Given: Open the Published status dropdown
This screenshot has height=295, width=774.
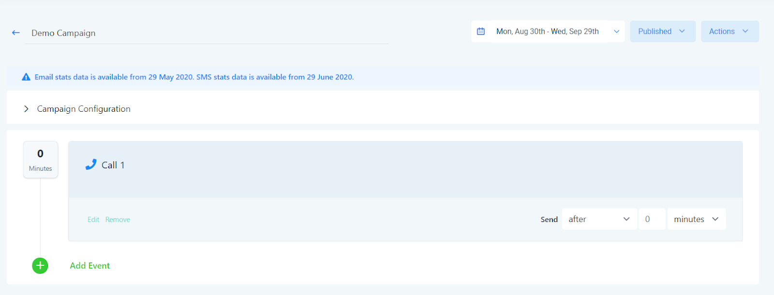Looking at the screenshot, I should coord(663,31).
